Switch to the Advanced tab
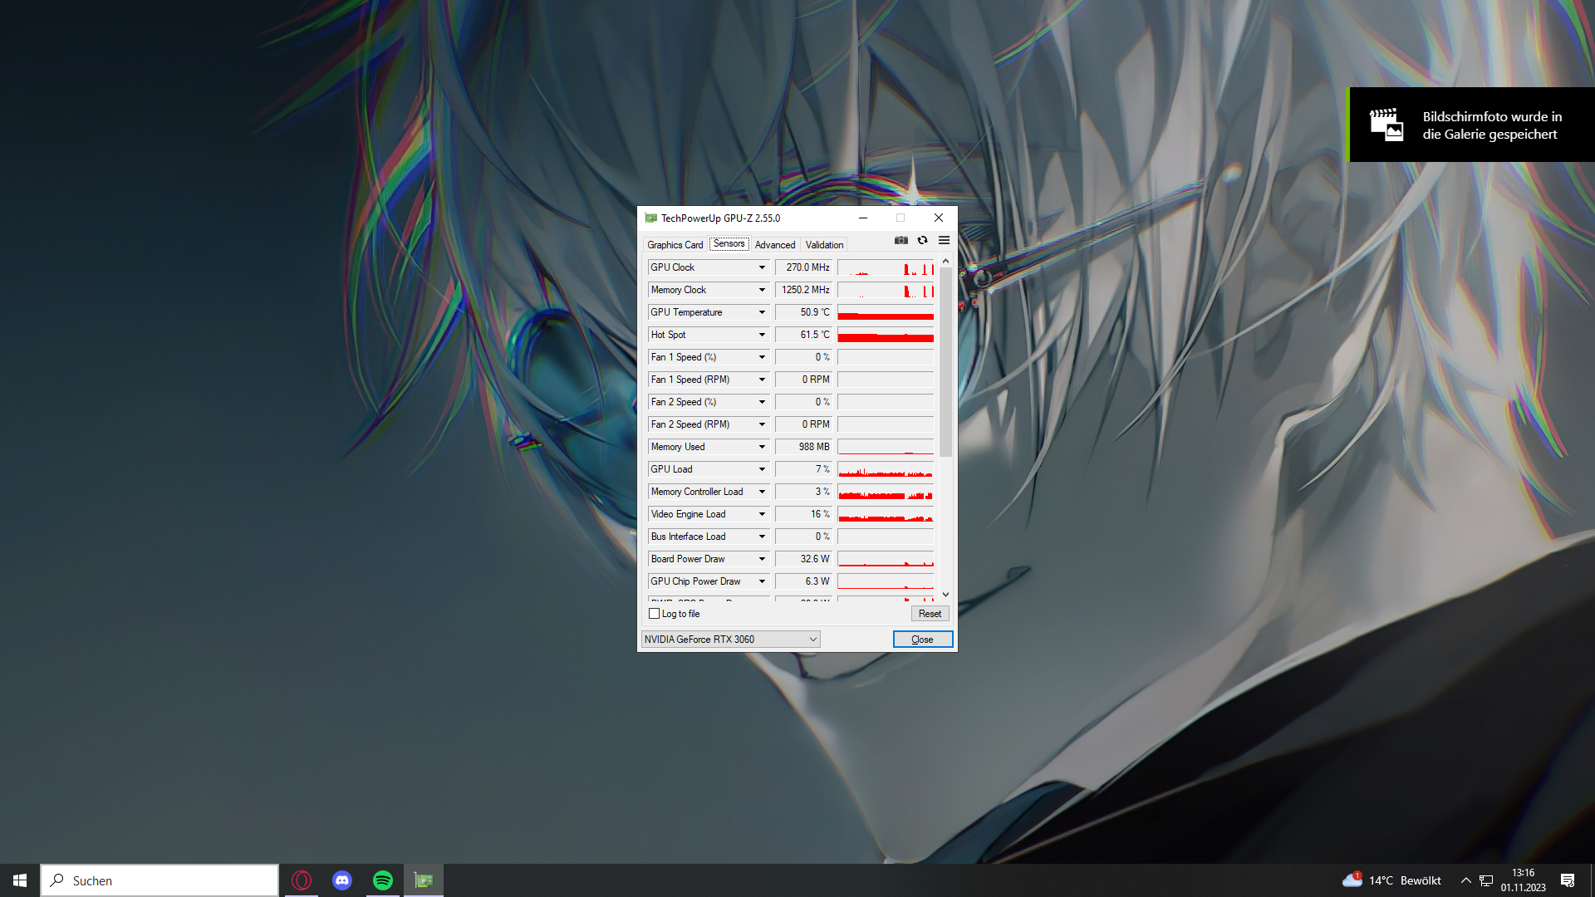Viewport: 1595px width, 897px height. coord(774,245)
